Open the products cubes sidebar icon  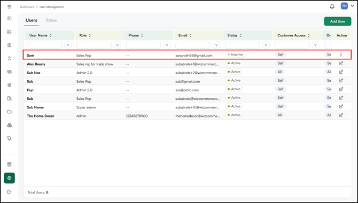pos(10,125)
